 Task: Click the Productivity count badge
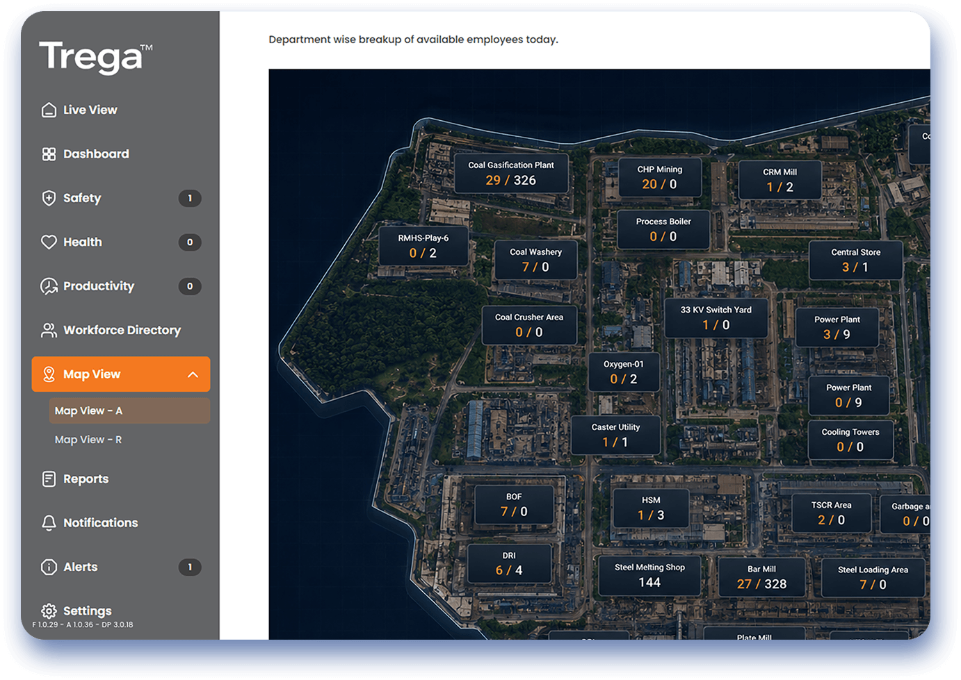(190, 286)
